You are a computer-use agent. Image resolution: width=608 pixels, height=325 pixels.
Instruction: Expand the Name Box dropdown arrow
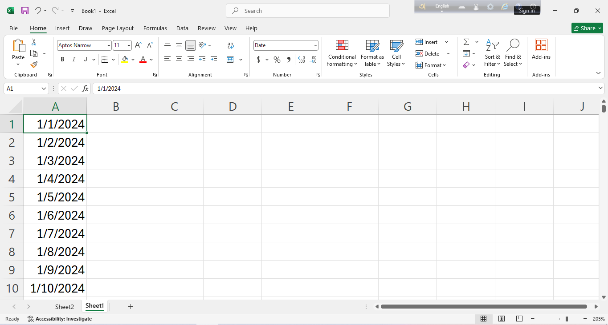click(44, 88)
